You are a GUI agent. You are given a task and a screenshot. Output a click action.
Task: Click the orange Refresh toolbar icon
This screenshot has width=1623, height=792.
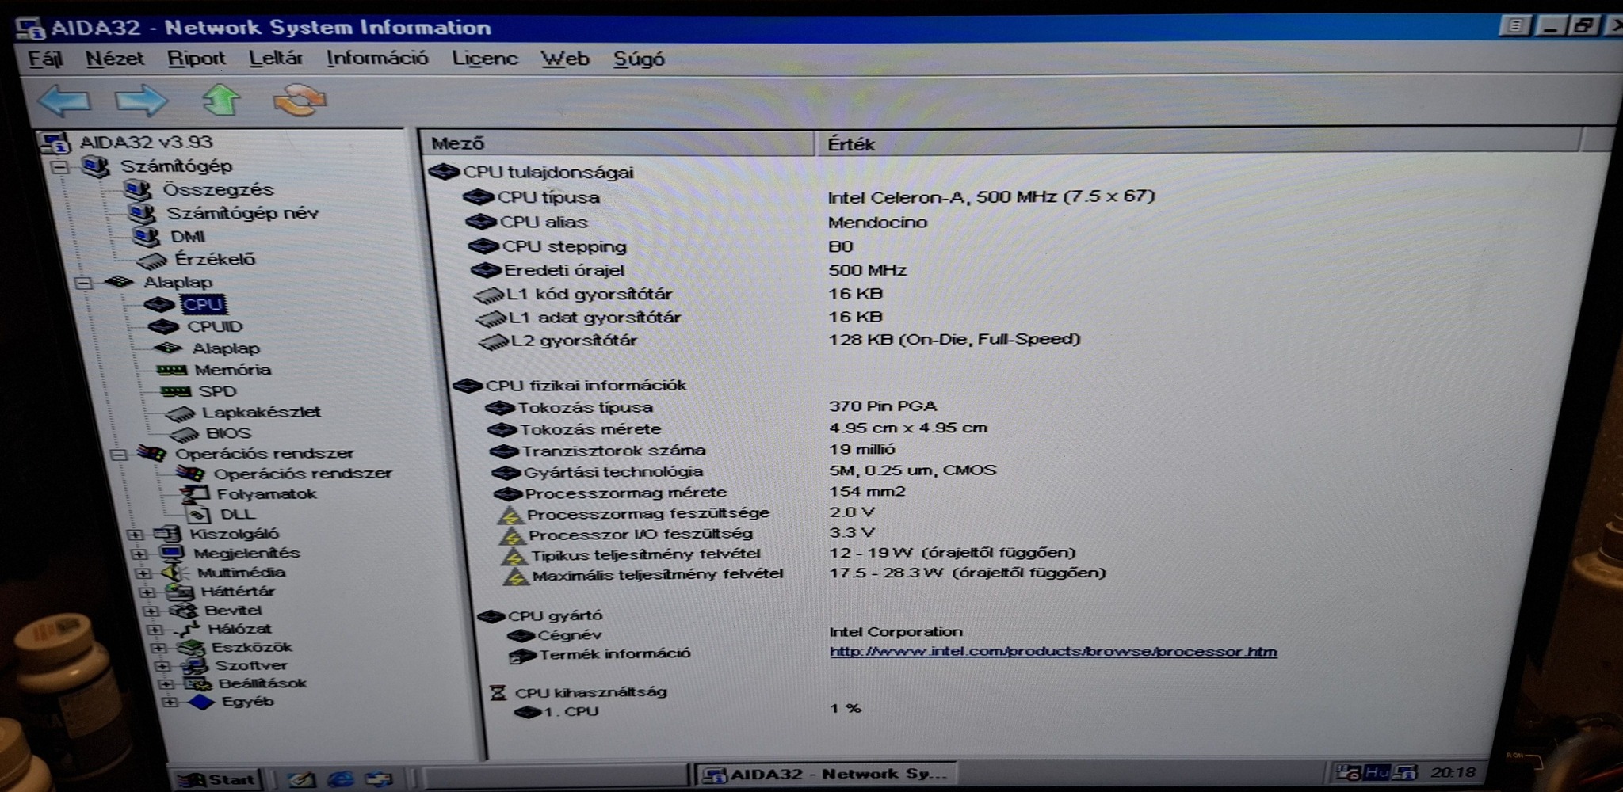pyautogui.click(x=300, y=100)
